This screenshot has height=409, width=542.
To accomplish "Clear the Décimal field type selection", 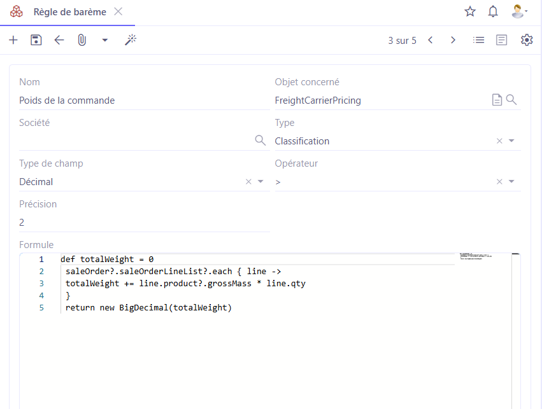I will coord(248,182).
